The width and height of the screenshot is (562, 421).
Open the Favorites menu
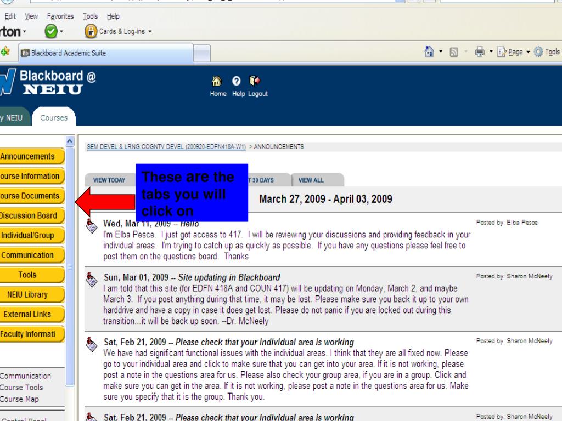[60, 16]
